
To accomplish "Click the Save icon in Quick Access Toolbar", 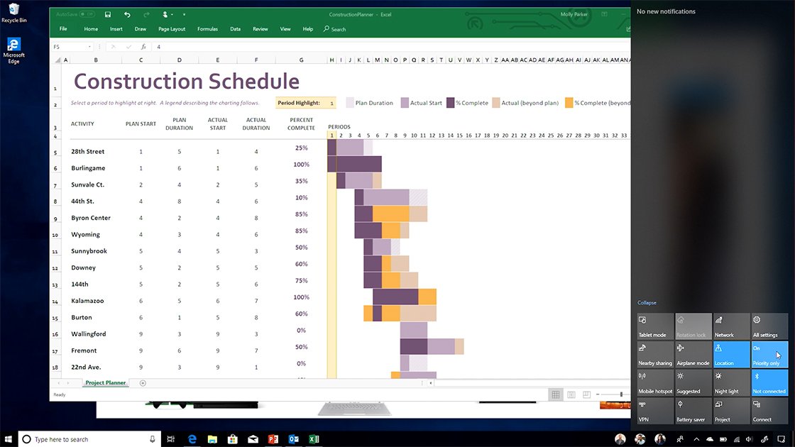I will (107, 14).
